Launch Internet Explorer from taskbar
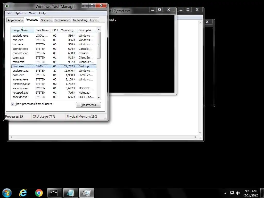264x198 pixels. [23, 193]
